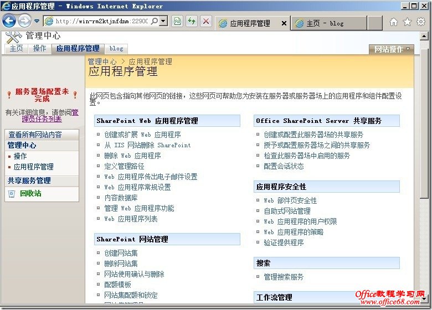This screenshot has height=310, width=432.
Task: Open 配置会话状态 link
Action: [284, 166]
